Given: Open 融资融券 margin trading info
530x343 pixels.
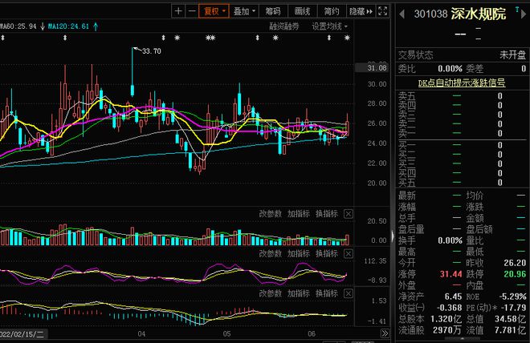Looking at the screenshot, I should [284, 26].
